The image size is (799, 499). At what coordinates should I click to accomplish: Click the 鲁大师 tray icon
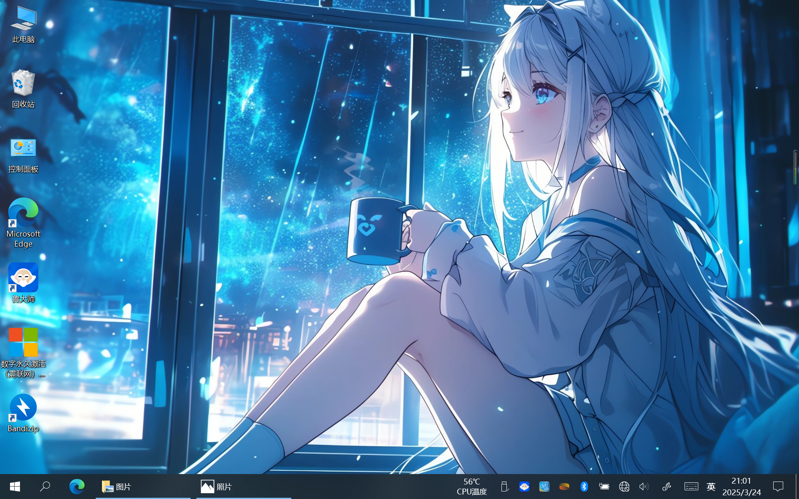524,486
